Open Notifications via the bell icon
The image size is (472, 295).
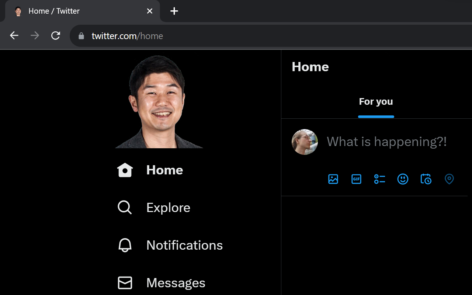coord(125,245)
